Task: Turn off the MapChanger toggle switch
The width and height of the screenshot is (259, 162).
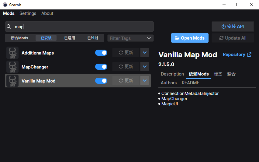Action: tap(101, 67)
